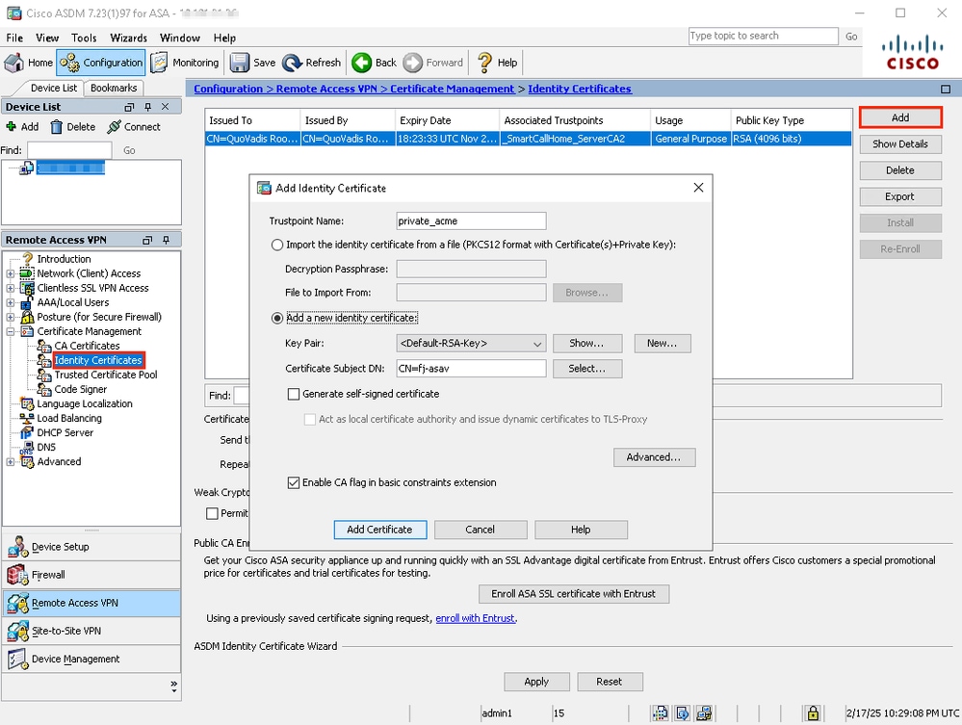The height and width of the screenshot is (725, 962).
Task: Open Help from the question mark icon
Action: [x=484, y=63]
